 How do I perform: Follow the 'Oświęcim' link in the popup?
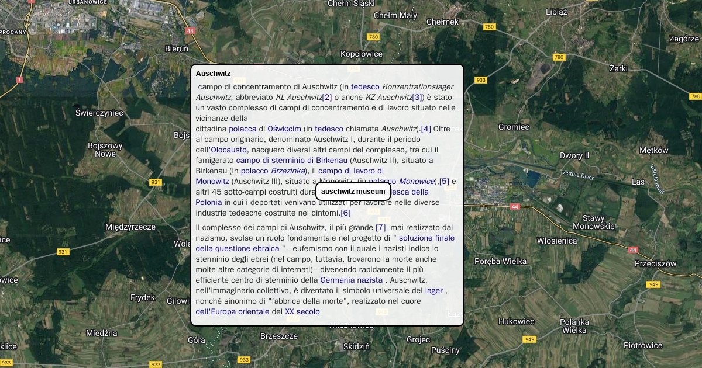click(284, 129)
